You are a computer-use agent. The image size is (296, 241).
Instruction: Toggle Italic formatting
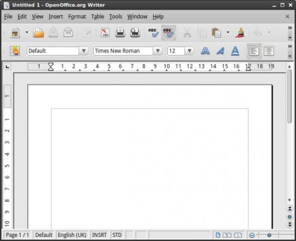click(x=220, y=51)
